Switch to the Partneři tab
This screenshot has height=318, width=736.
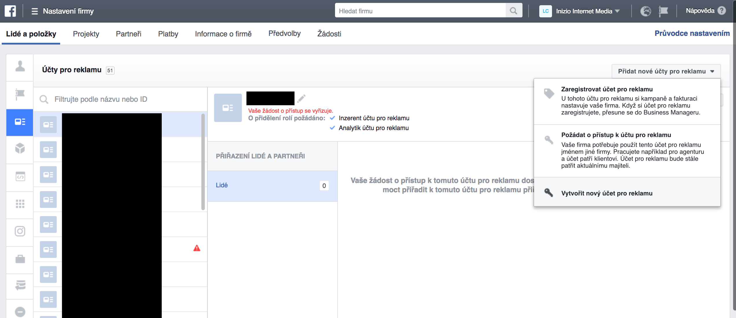(x=128, y=34)
